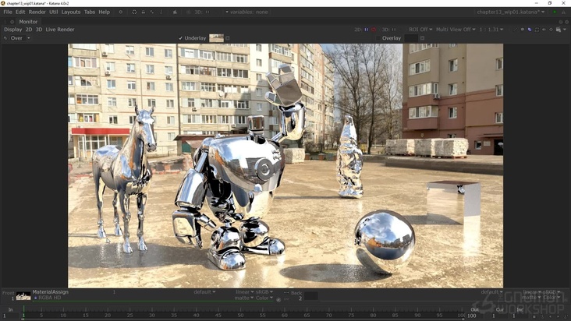Open the 1 : 1.31 zoom ratio dropdown
The width and height of the screenshot is (571, 321).
click(491, 30)
